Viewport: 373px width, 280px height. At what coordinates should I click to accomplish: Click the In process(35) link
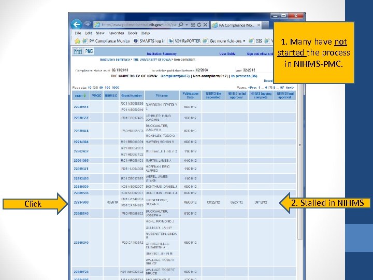click(245, 76)
